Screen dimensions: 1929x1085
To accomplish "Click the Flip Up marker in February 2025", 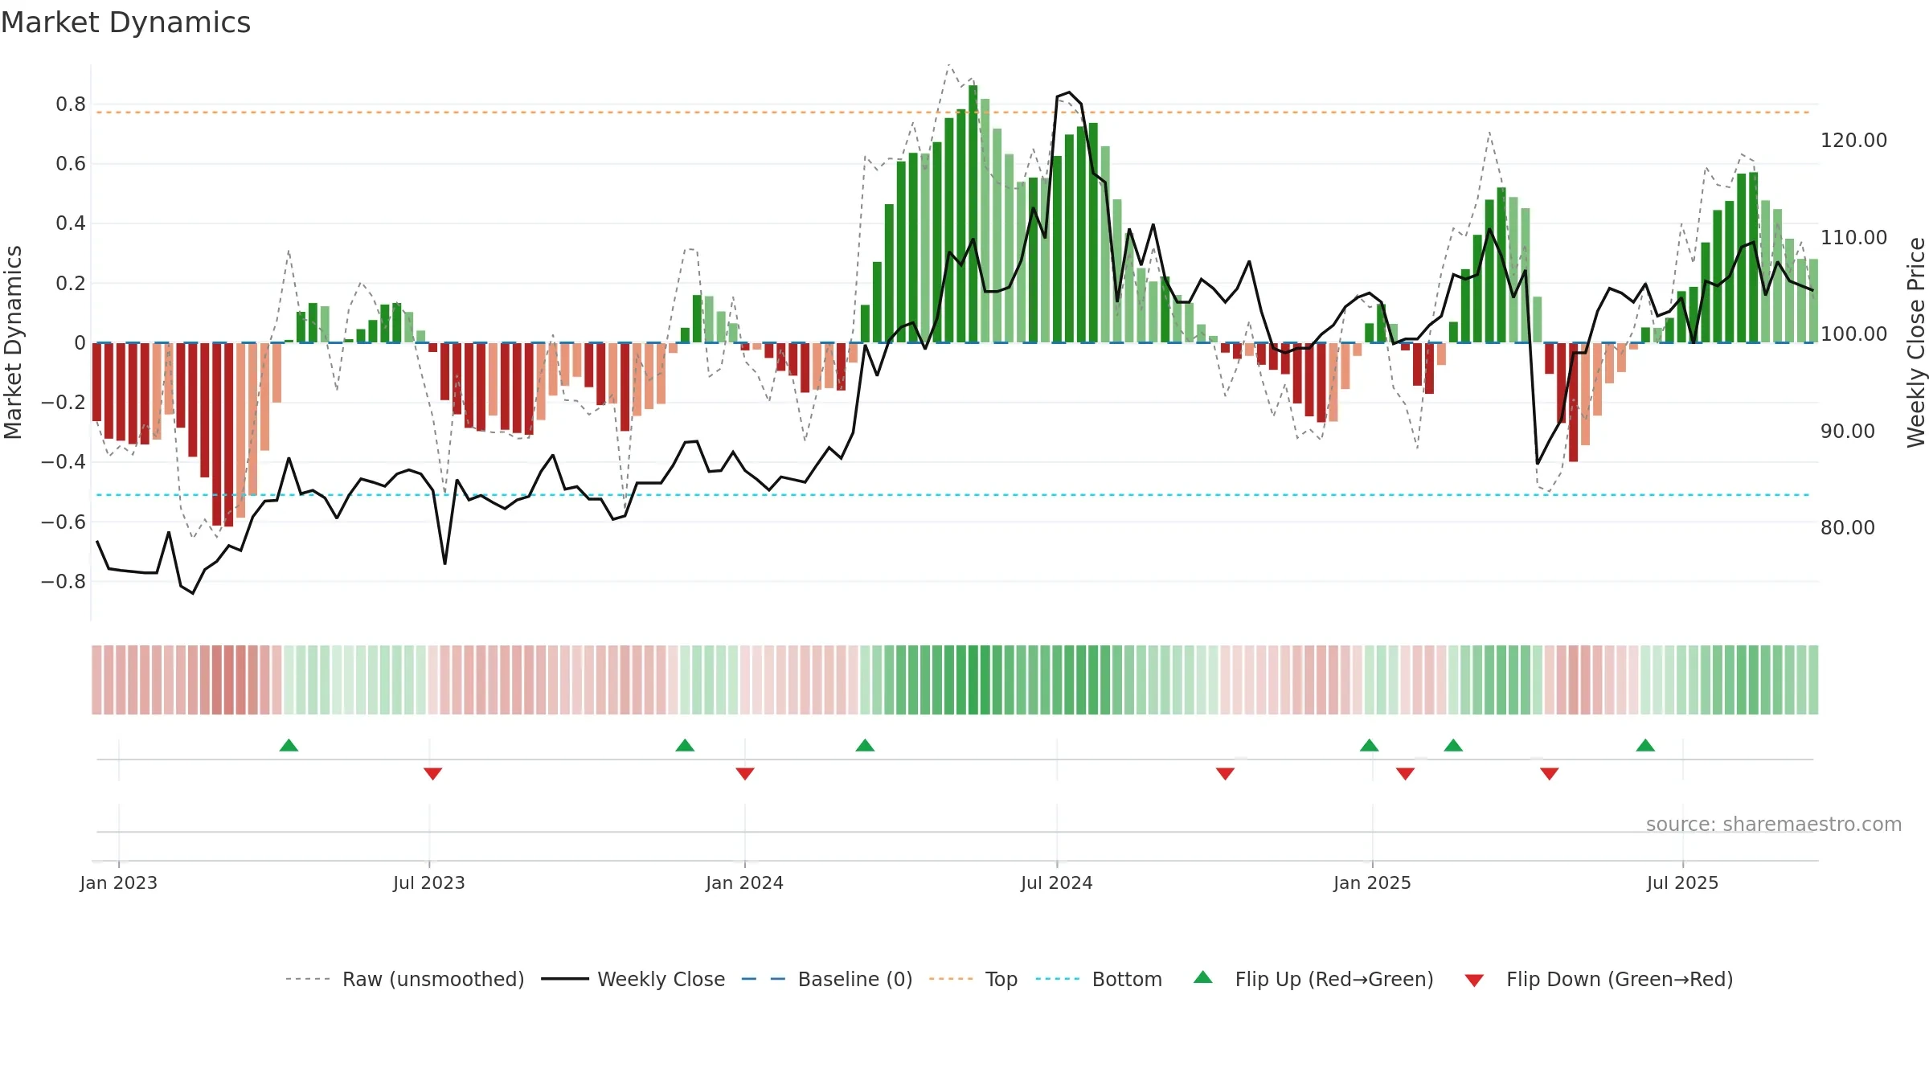I will 1453,745.
